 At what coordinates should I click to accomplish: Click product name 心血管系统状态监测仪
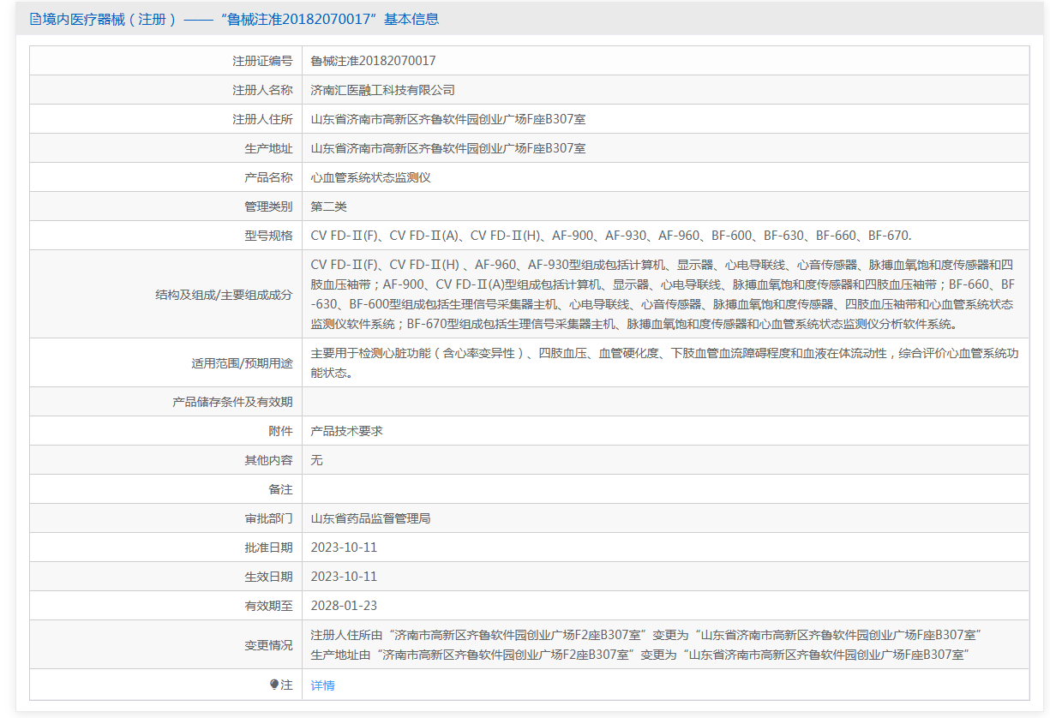tap(370, 177)
